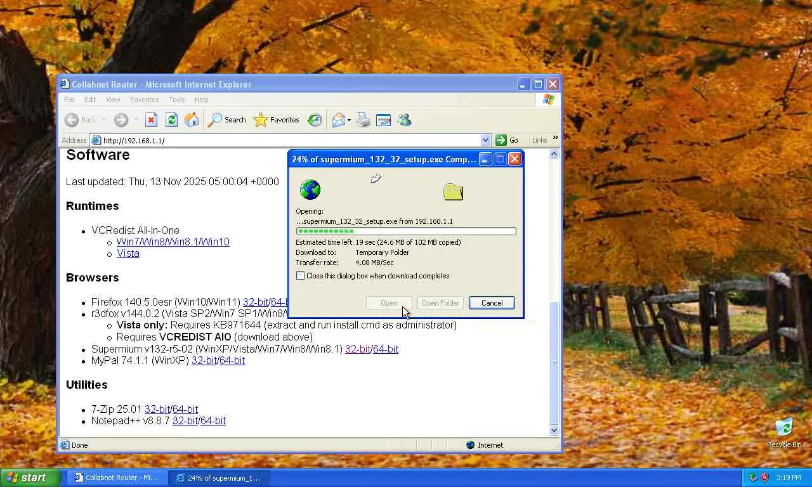812x487 pixels.
Task: Print the page with the printer icon
Action: point(363,120)
